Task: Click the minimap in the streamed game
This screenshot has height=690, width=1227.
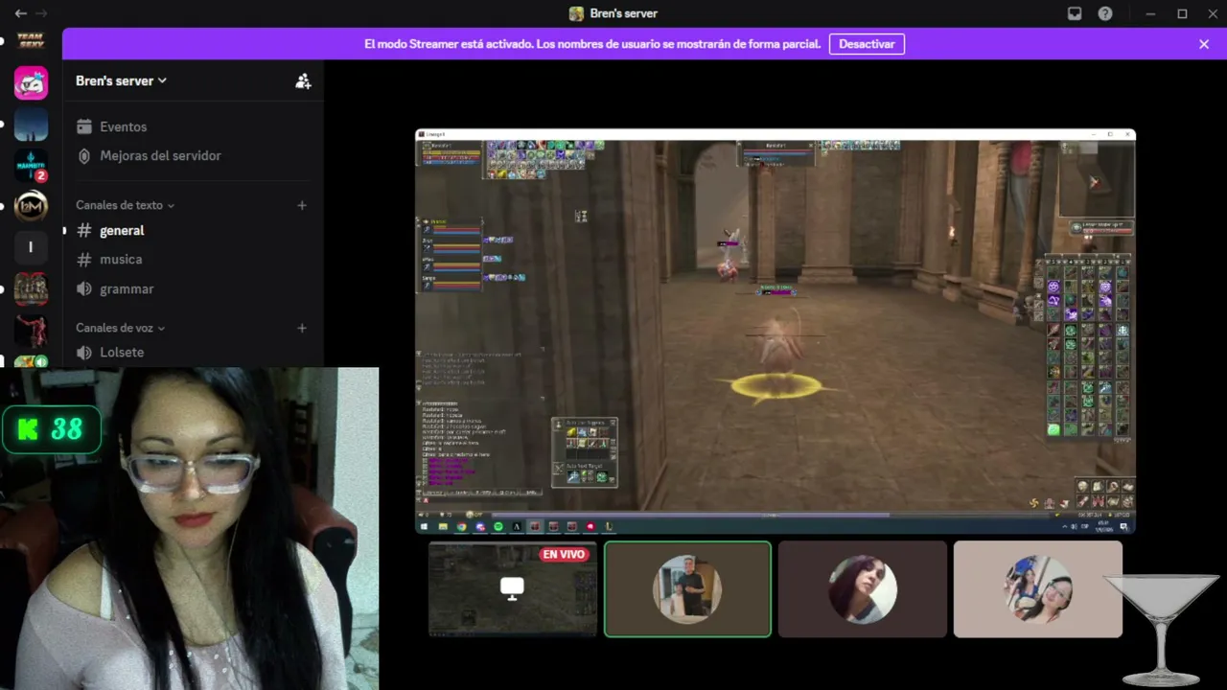Action: (x=1096, y=180)
